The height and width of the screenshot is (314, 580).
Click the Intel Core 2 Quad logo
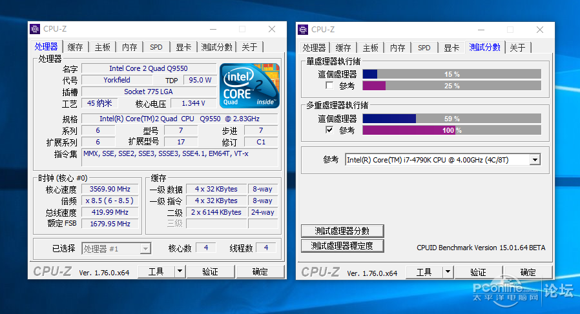[x=250, y=86]
